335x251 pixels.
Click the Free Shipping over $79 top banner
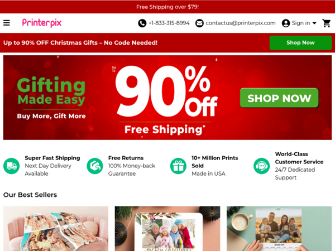pos(167,7)
